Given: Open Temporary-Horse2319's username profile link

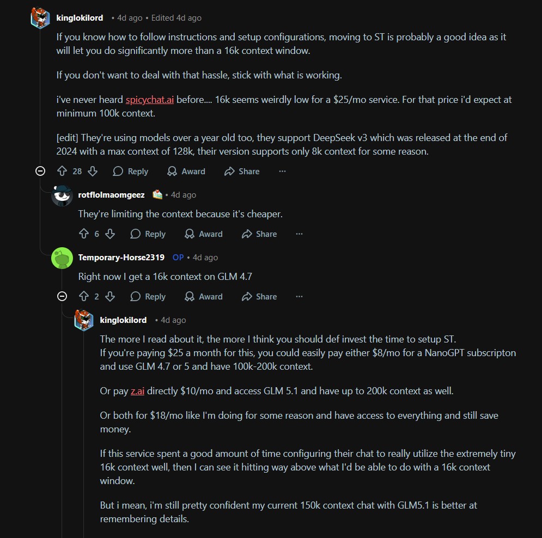Looking at the screenshot, I should [x=121, y=258].
